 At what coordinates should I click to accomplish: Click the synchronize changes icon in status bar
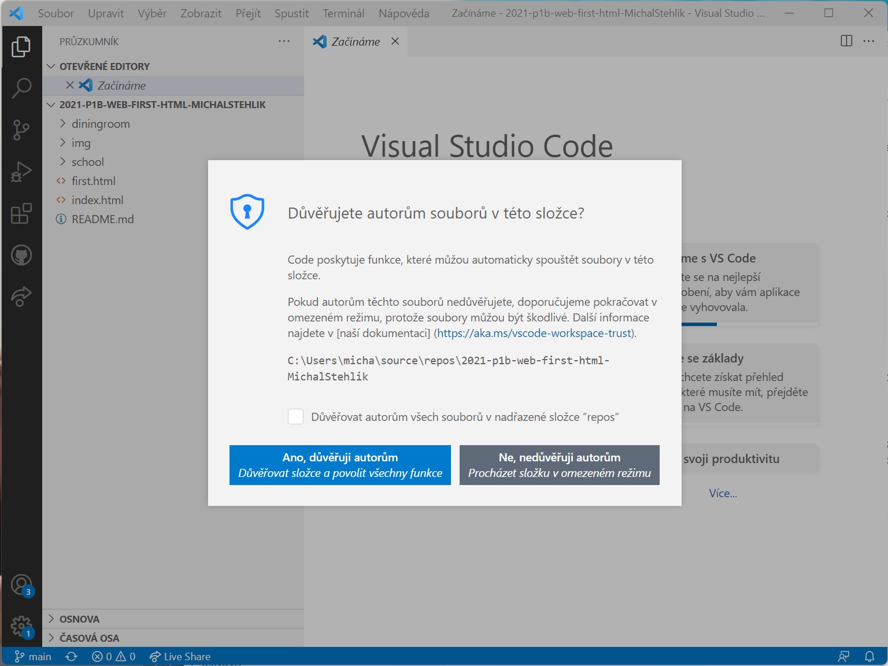71,657
